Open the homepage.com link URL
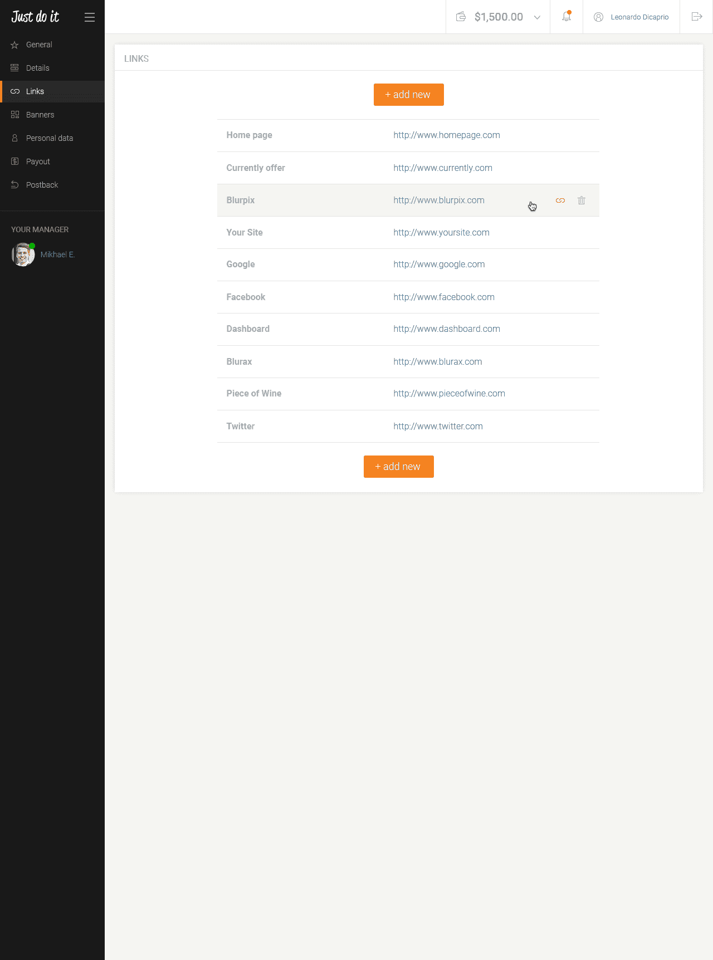Image resolution: width=713 pixels, height=960 pixels. (x=447, y=135)
